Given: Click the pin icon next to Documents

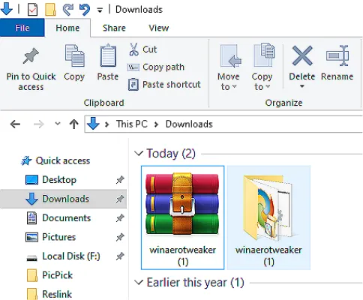Looking at the screenshot, I should tap(120, 218).
